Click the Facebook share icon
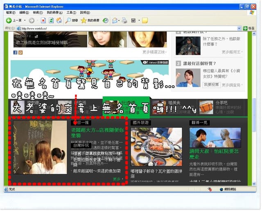Viewport: 262px width, 211px height. click(x=15, y=53)
